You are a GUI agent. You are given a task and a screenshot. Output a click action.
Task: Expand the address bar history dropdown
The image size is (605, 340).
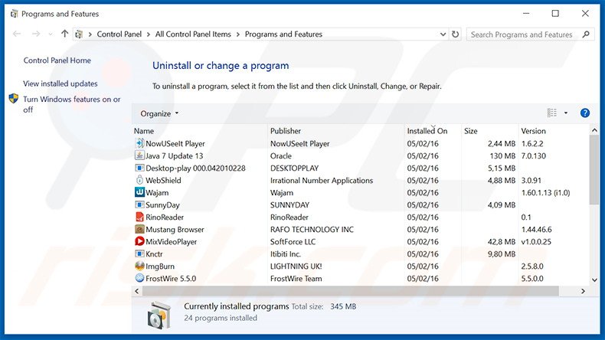click(x=443, y=34)
